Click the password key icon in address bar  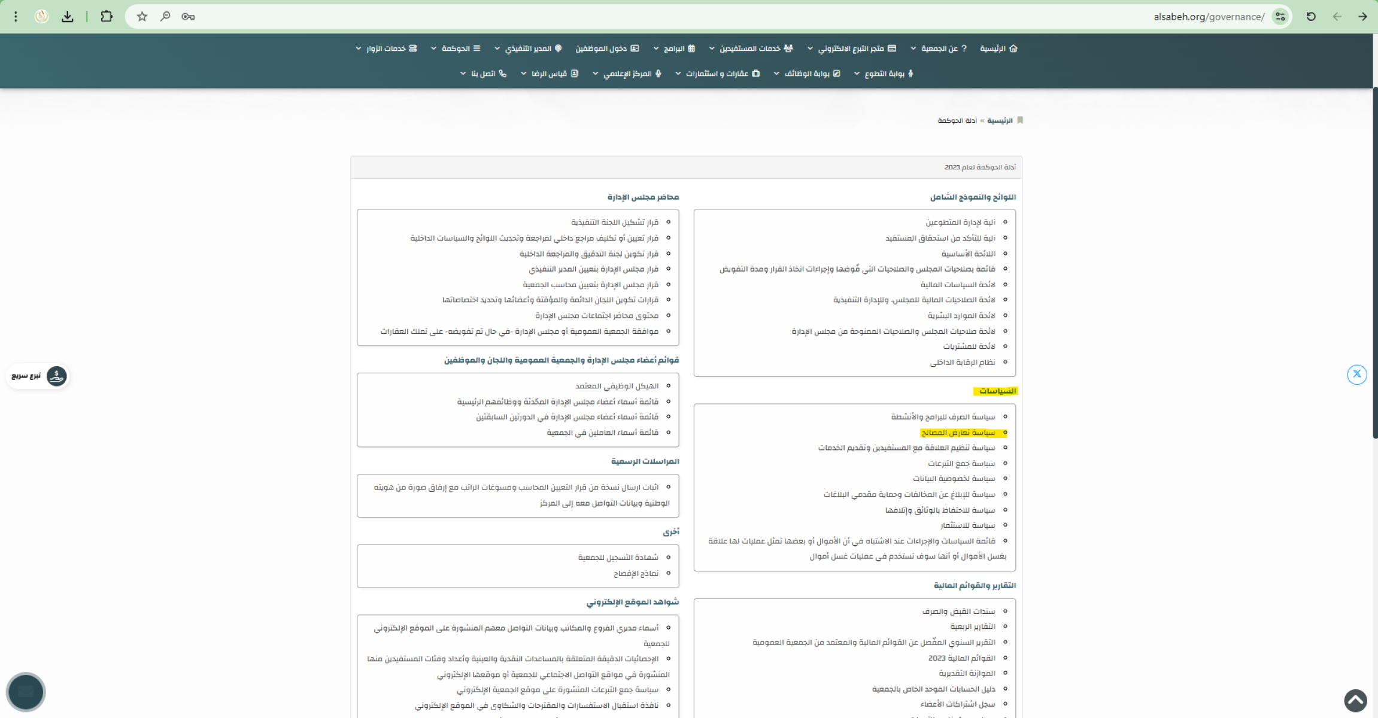click(188, 17)
